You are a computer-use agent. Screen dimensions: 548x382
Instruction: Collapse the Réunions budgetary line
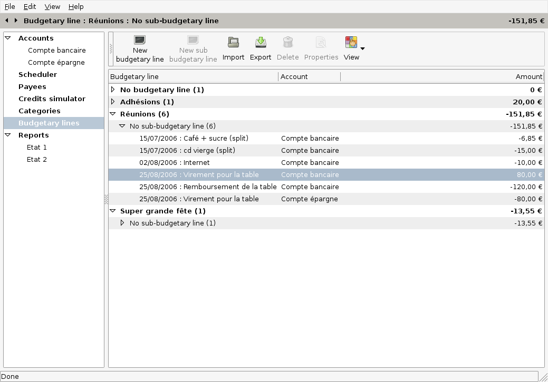coord(113,114)
